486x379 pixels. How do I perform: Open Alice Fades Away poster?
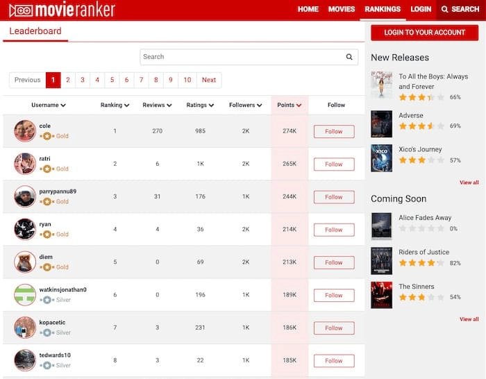click(382, 226)
